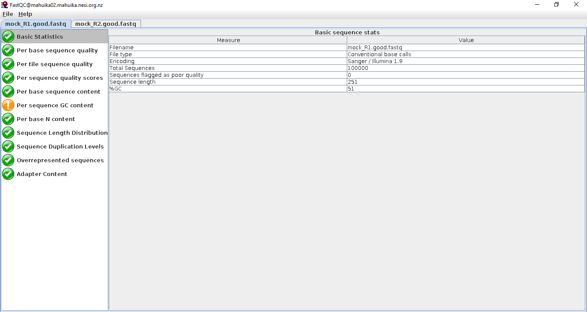Click the 100000 total sequences value
Viewport: 587px width, 312px height.
click(466, 68)
